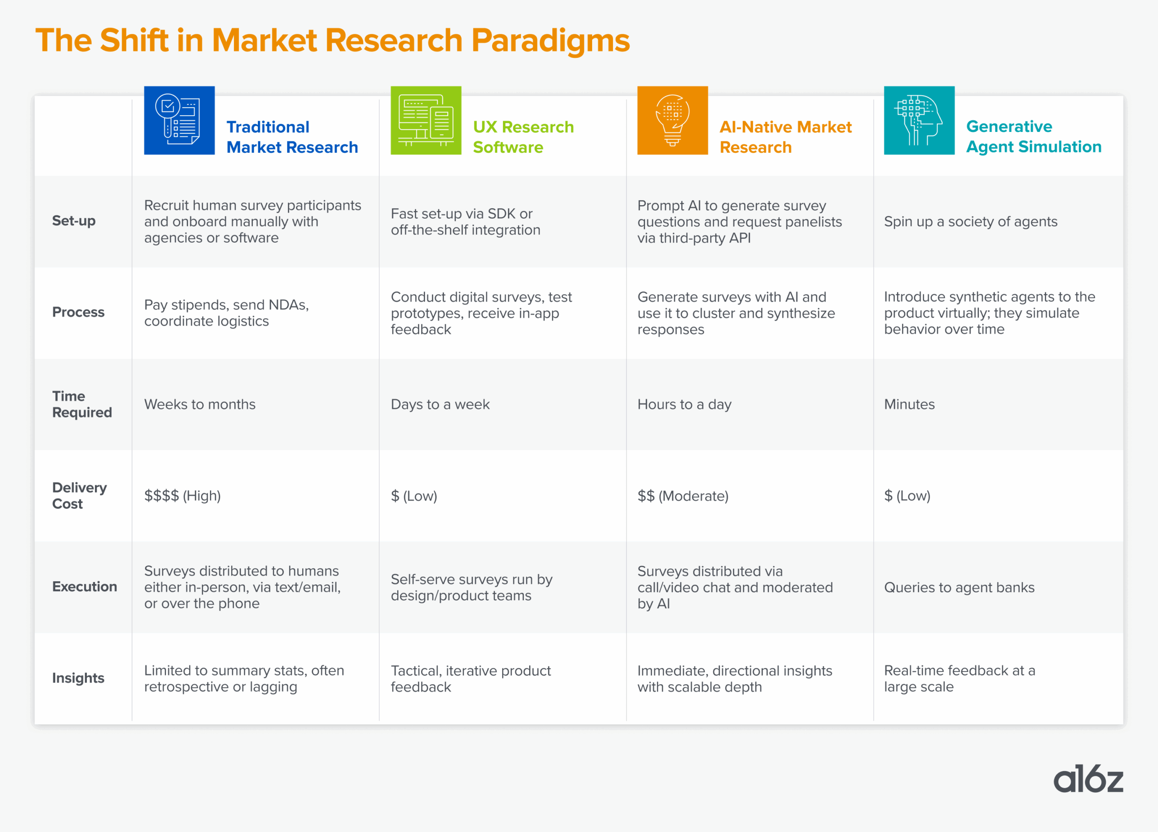This screenshot has height=832, width=1158.
Task: Click the Time Required row label
Action: (82, 404)
